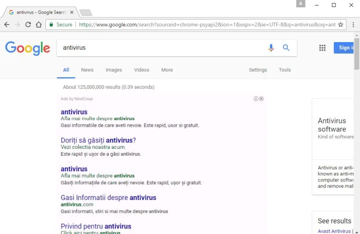Viewport: 360px width, 234px height.
Task: Open search Settings menu
Action: (x=258, y=70)
